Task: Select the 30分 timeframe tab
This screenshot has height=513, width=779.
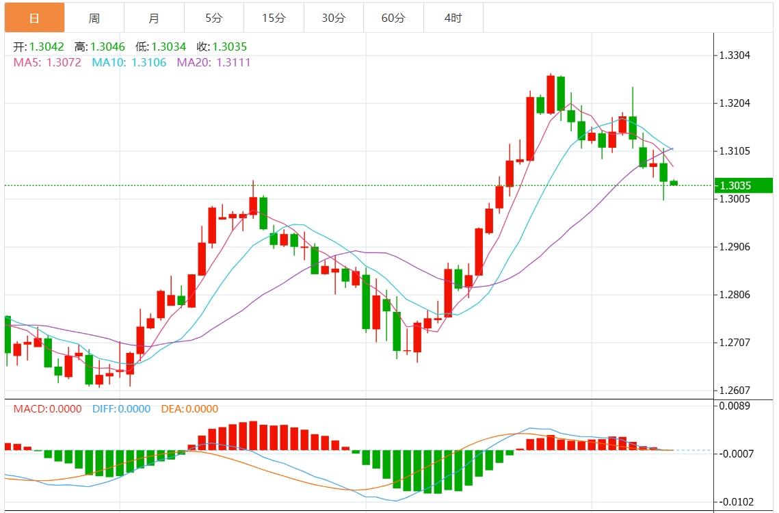Action: click(333, 18)
